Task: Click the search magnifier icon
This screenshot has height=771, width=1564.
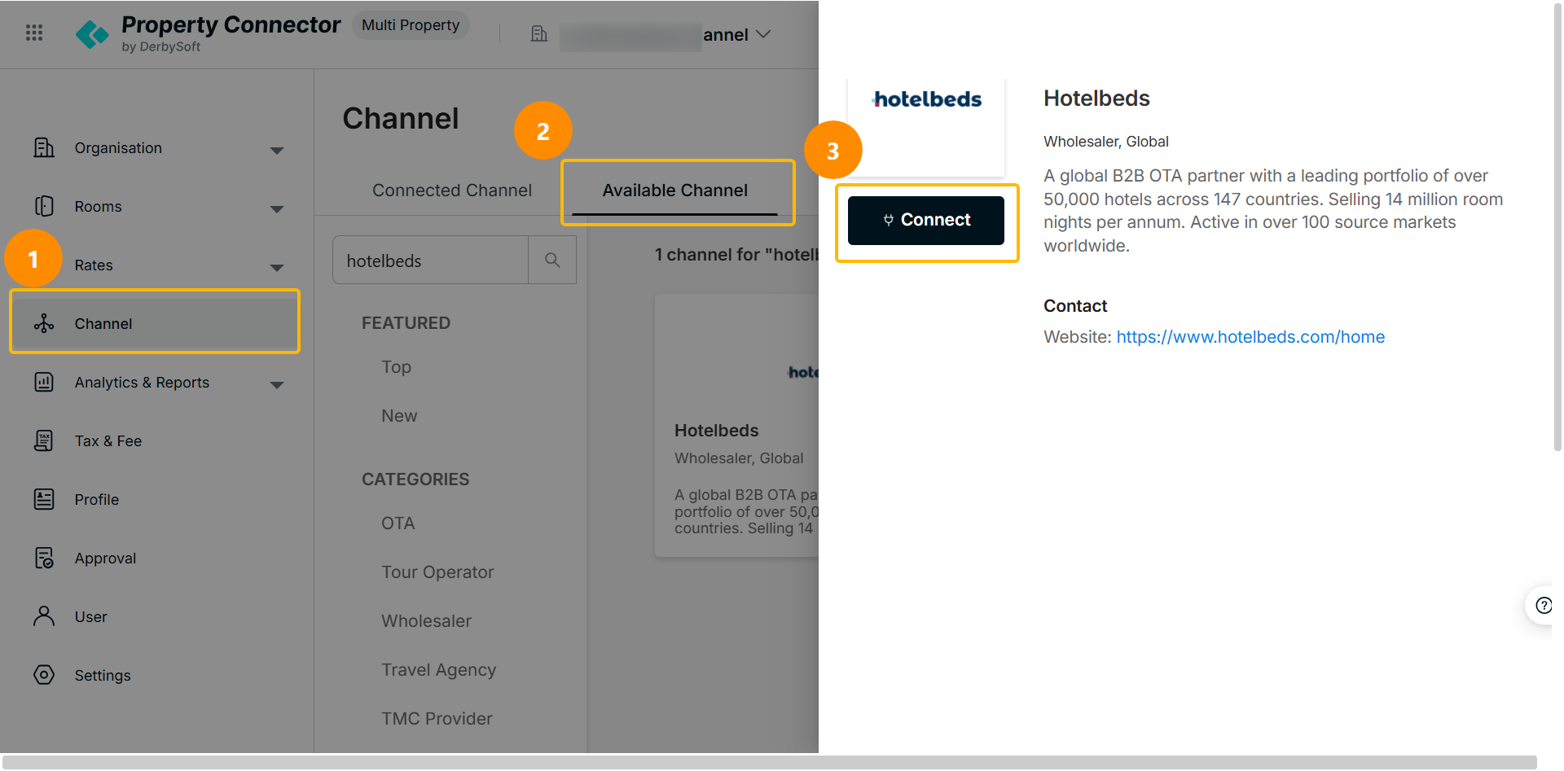Action: pos(552,260)
